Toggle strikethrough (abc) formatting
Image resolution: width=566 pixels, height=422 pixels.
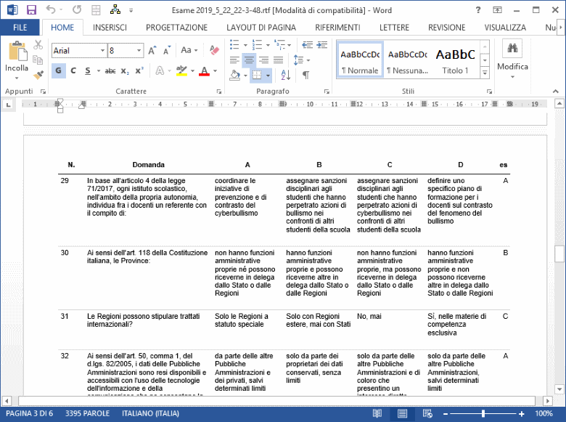click(110, 71)
